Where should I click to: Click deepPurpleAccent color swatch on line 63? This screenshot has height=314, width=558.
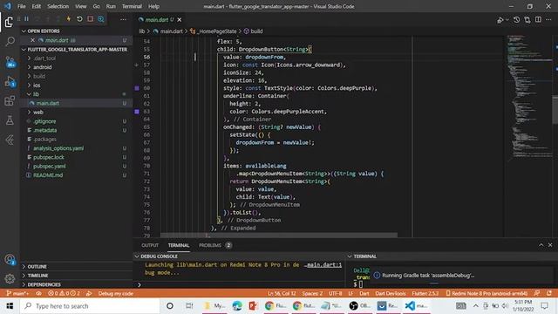(x=137, y=112)
